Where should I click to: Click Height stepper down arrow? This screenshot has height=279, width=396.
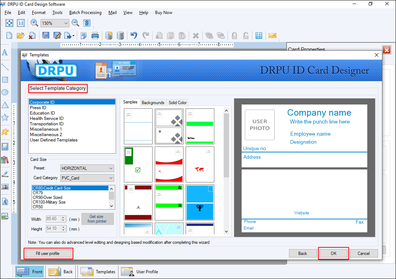pos(64,230)
